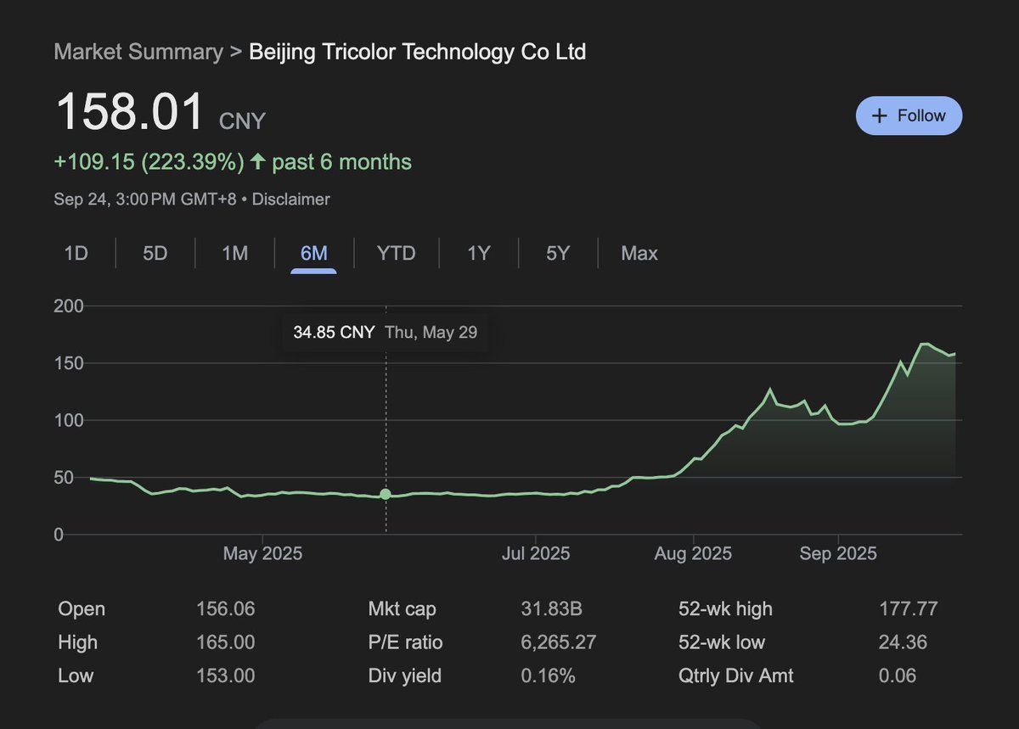Click the 158.01 current price

pyautogui.click(x=130, y=112)
